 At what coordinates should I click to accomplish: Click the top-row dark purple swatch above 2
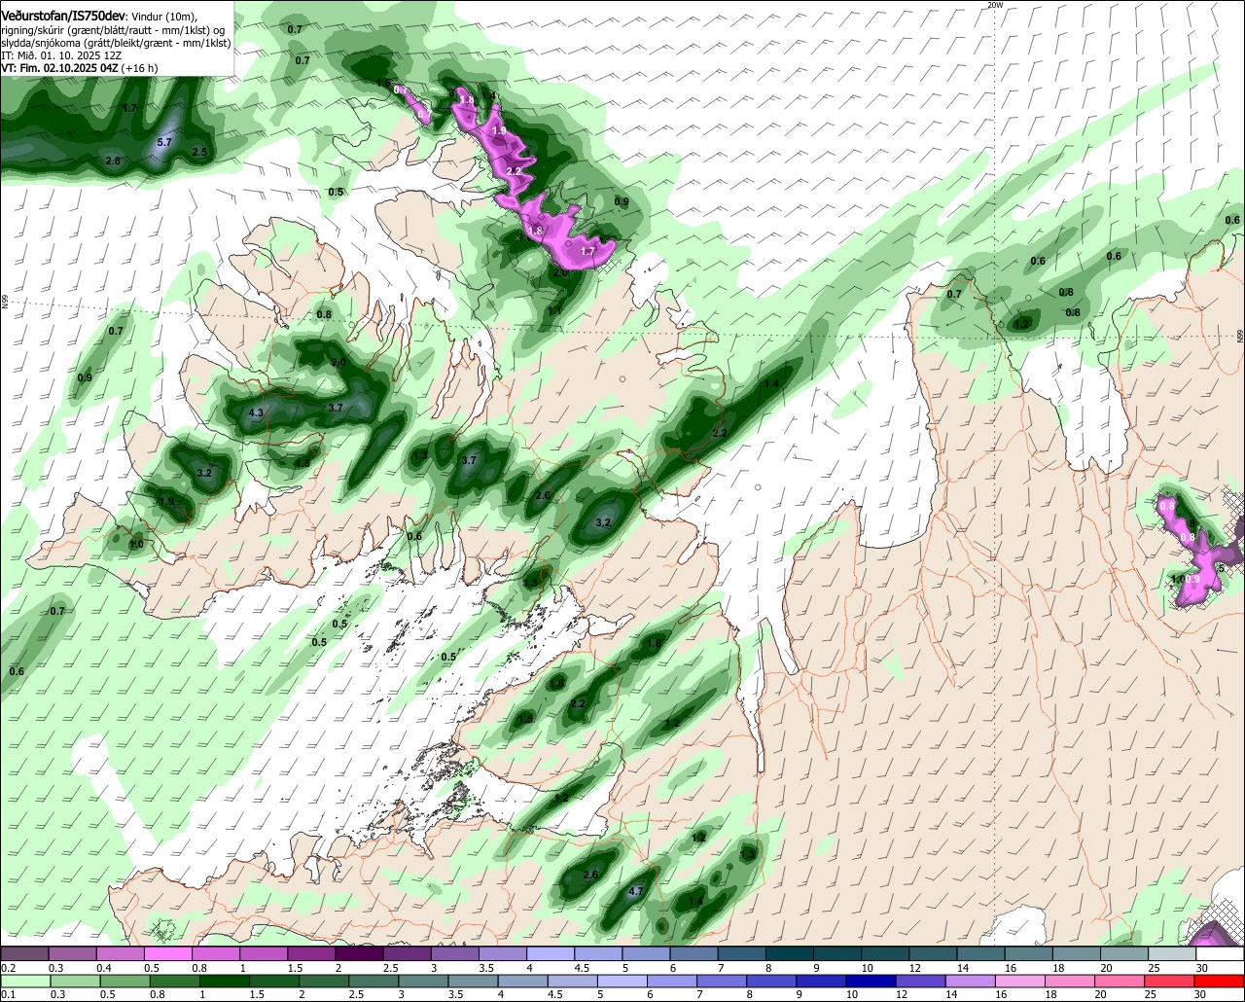coord(359,954)
